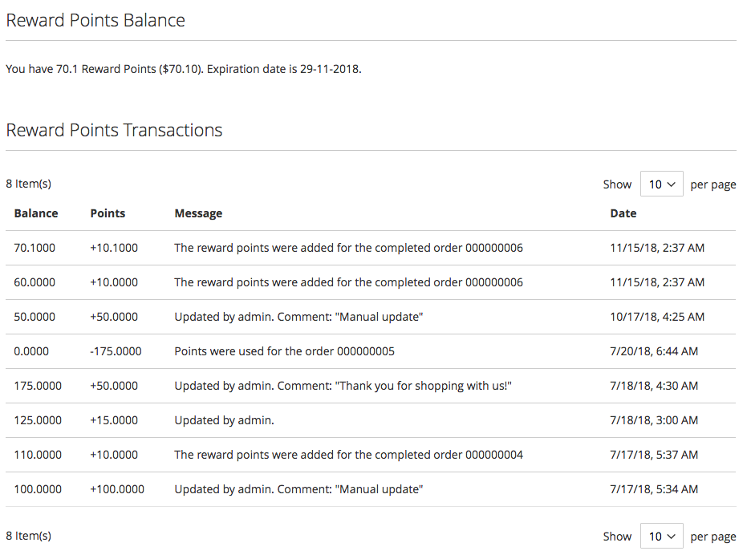Image resolution: width=747 pixels, height=559 pixels.
Task: Click the Message column header
Action: pos(198,213)
